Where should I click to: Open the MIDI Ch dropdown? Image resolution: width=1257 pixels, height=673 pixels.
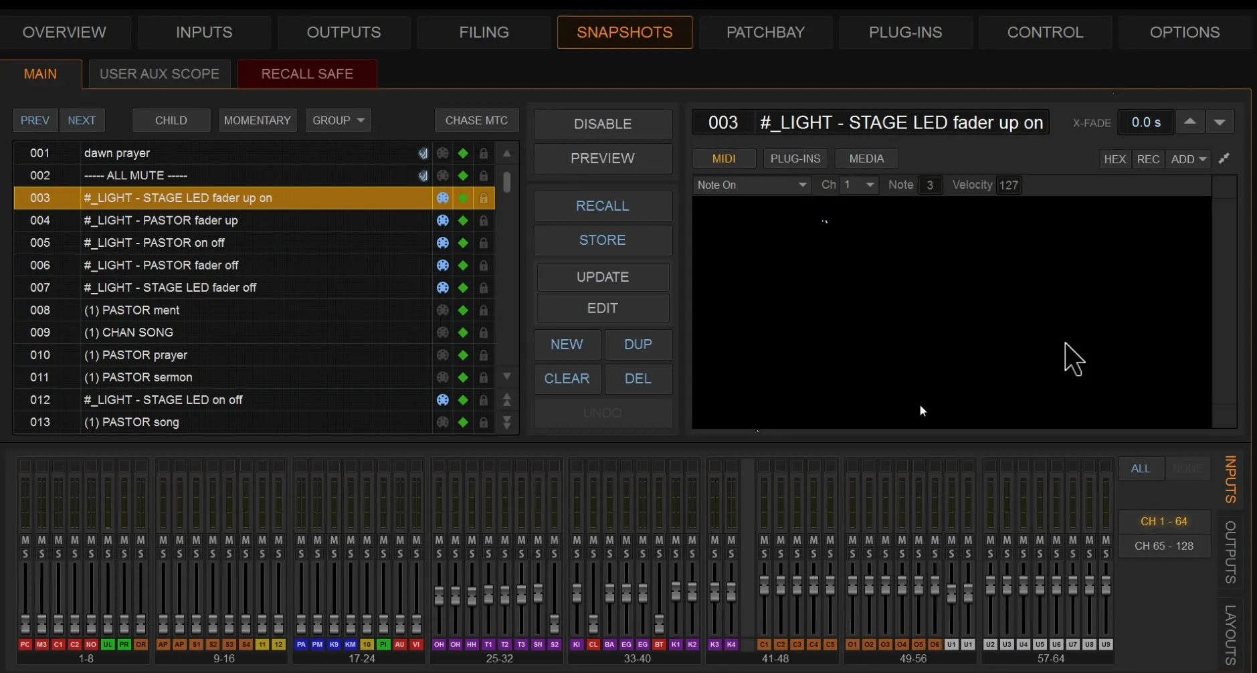click(859, 185)
